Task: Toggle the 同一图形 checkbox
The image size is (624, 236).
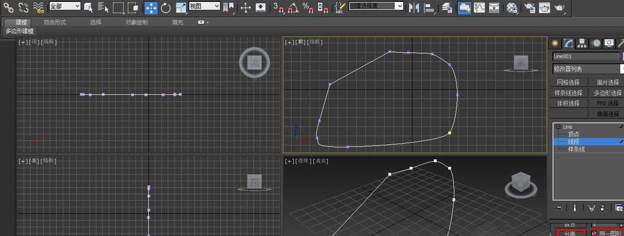Action: (x=595, y=233)
